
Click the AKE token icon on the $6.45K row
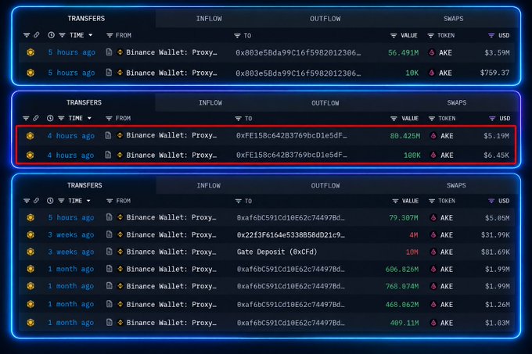coord(433,156)
